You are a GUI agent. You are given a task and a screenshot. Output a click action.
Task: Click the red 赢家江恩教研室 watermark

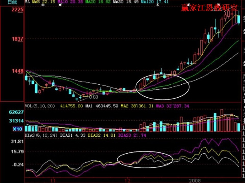point(209,8)
